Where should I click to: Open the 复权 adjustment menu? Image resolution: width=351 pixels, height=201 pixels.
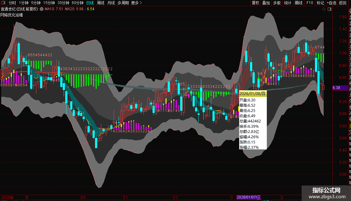(x=255, y=3)
